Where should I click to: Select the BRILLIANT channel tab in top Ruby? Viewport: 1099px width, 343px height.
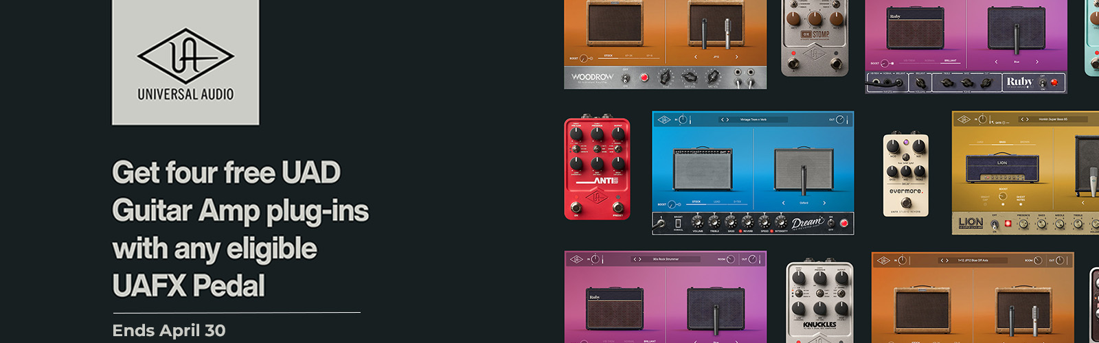click(x=950, y=61)
